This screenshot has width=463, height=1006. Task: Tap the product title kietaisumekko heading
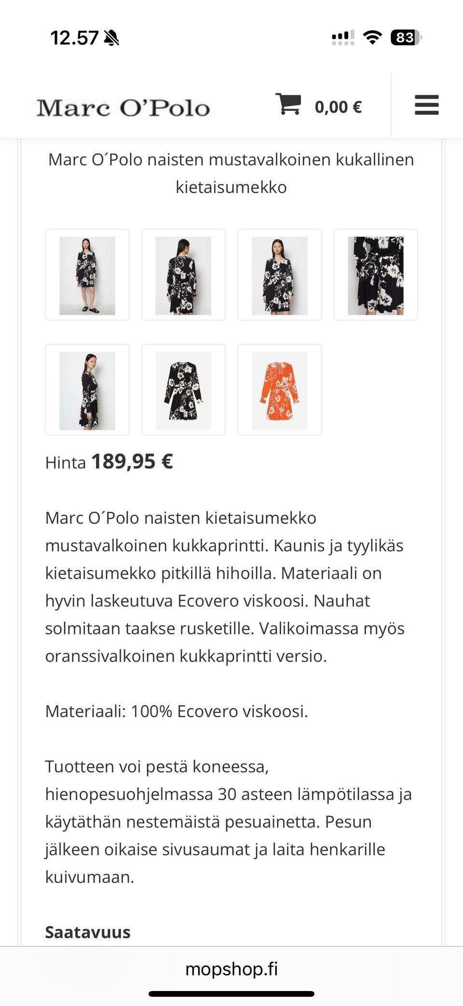click(x=231, y=173)
